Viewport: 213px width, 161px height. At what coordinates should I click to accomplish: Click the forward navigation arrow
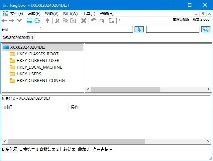coord(12,21)
